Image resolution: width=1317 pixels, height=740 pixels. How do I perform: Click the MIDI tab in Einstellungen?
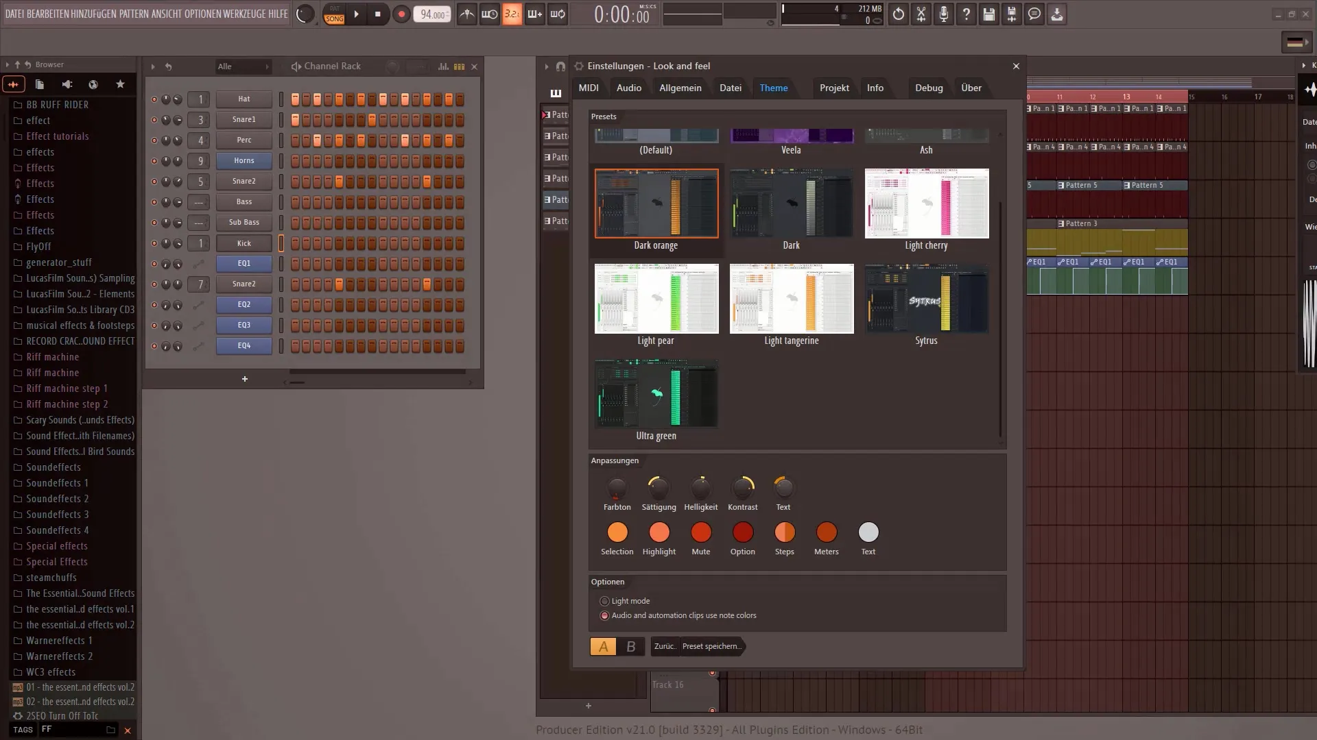pos(588,88)
